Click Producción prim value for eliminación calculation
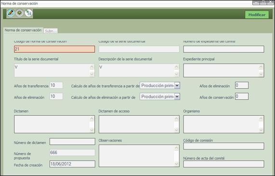Image resolution: width=275 pixels, height=176 pixels. (x=157, y=97)
